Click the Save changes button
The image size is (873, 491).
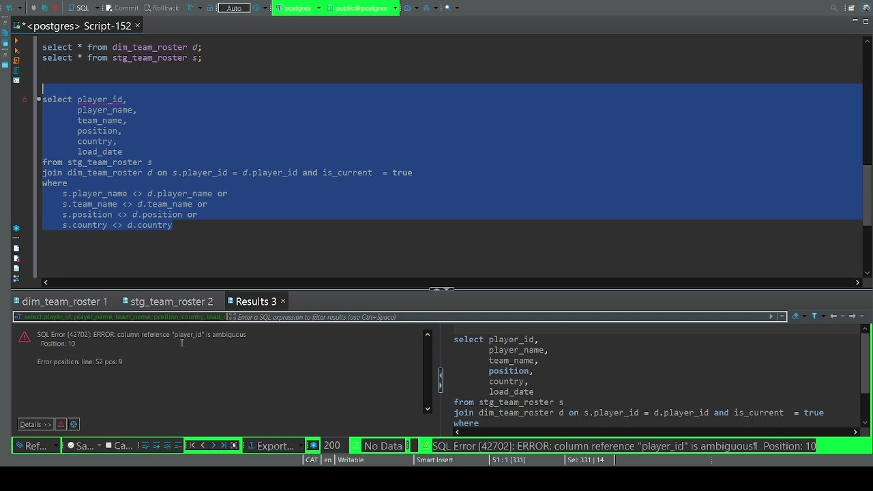(80, 445)
